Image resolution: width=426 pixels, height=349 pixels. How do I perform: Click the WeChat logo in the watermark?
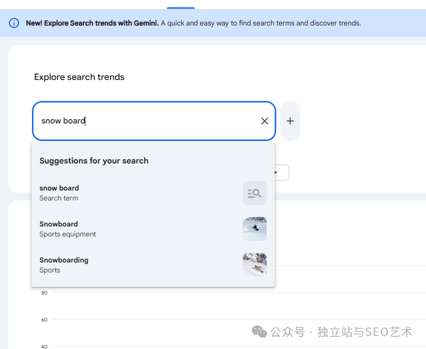point(259,331)
